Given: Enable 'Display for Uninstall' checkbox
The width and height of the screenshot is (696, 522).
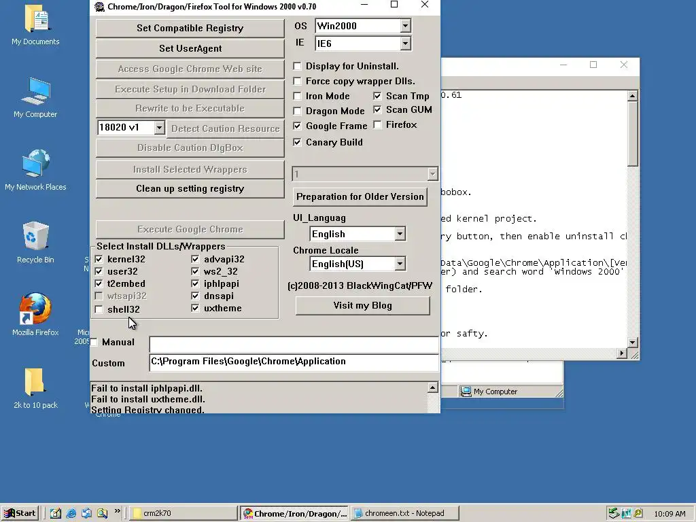Looking at the screenshot, I should tap(298, 67).
